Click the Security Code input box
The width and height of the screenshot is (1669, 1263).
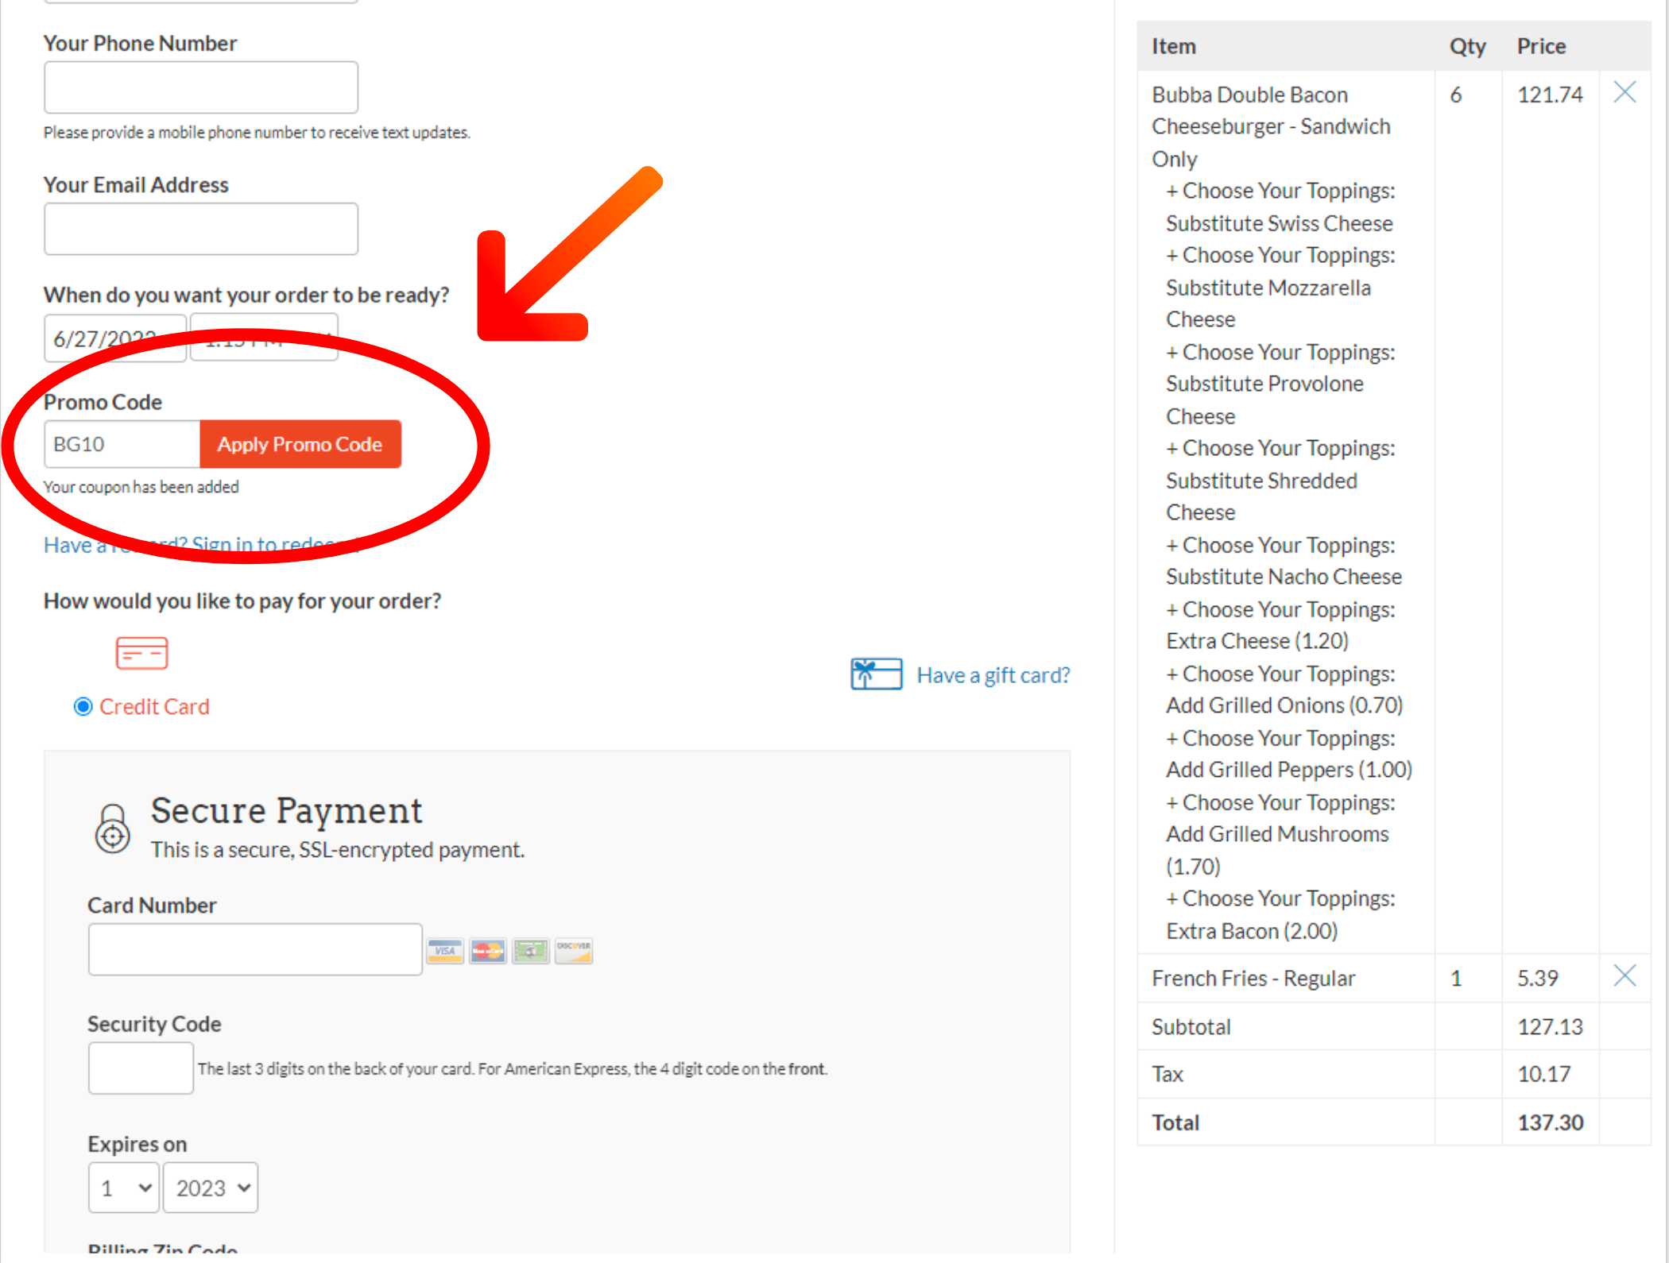pos(141,1068)
